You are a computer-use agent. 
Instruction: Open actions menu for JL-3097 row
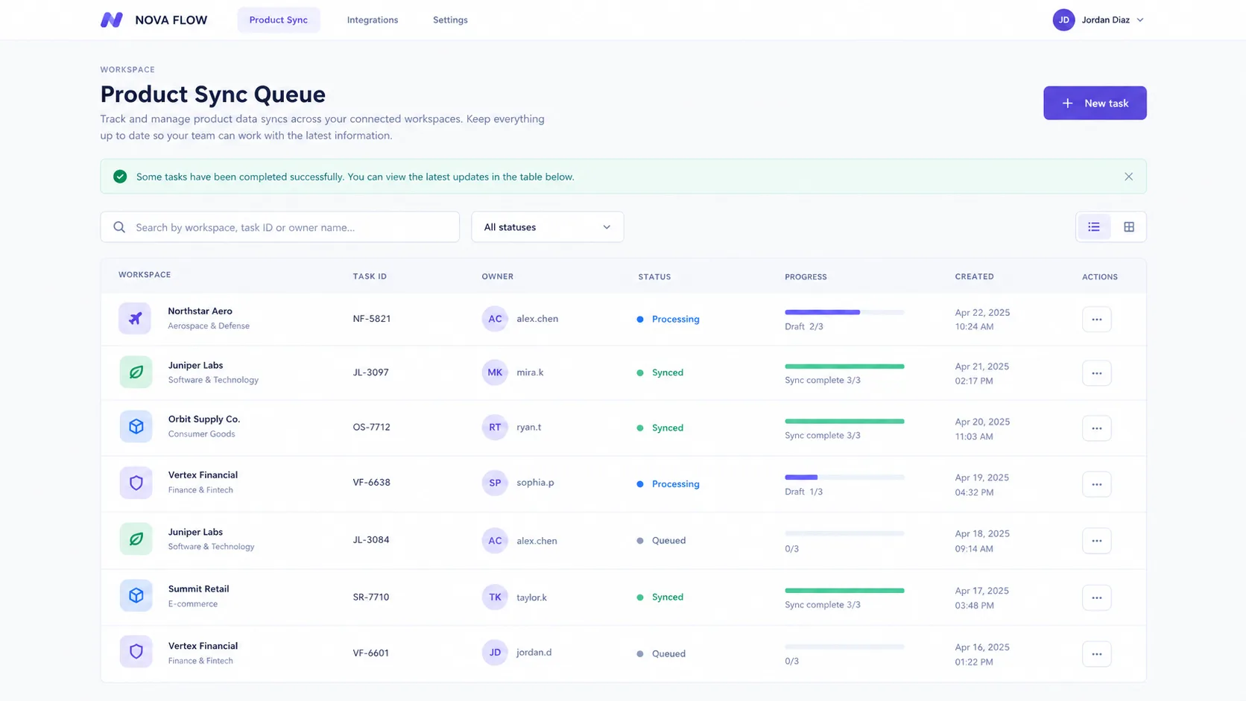click(x=1096, y=373)
